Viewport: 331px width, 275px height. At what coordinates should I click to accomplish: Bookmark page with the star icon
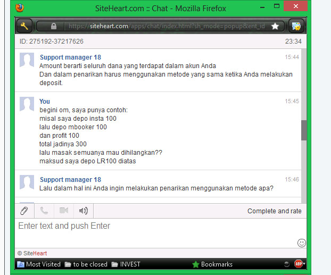pos(275,26)
